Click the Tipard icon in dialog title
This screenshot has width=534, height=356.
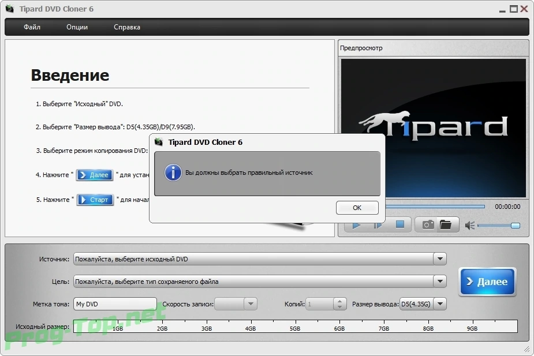coord(159,142)
